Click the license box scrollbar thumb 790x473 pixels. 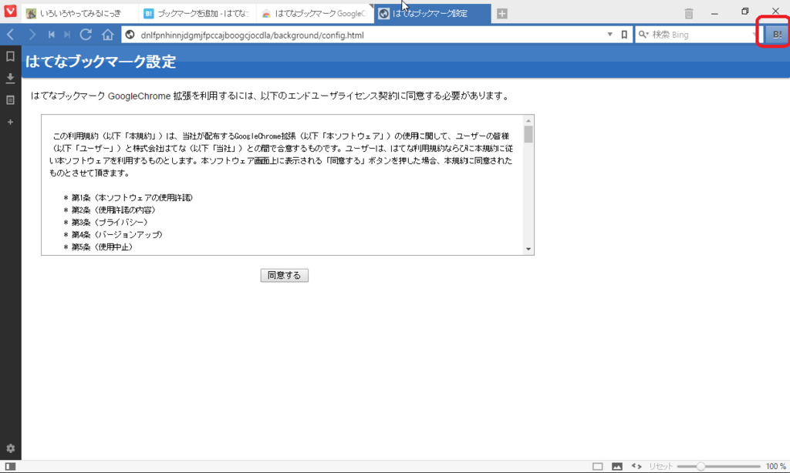pyautogui.click(x=528, y=135)
